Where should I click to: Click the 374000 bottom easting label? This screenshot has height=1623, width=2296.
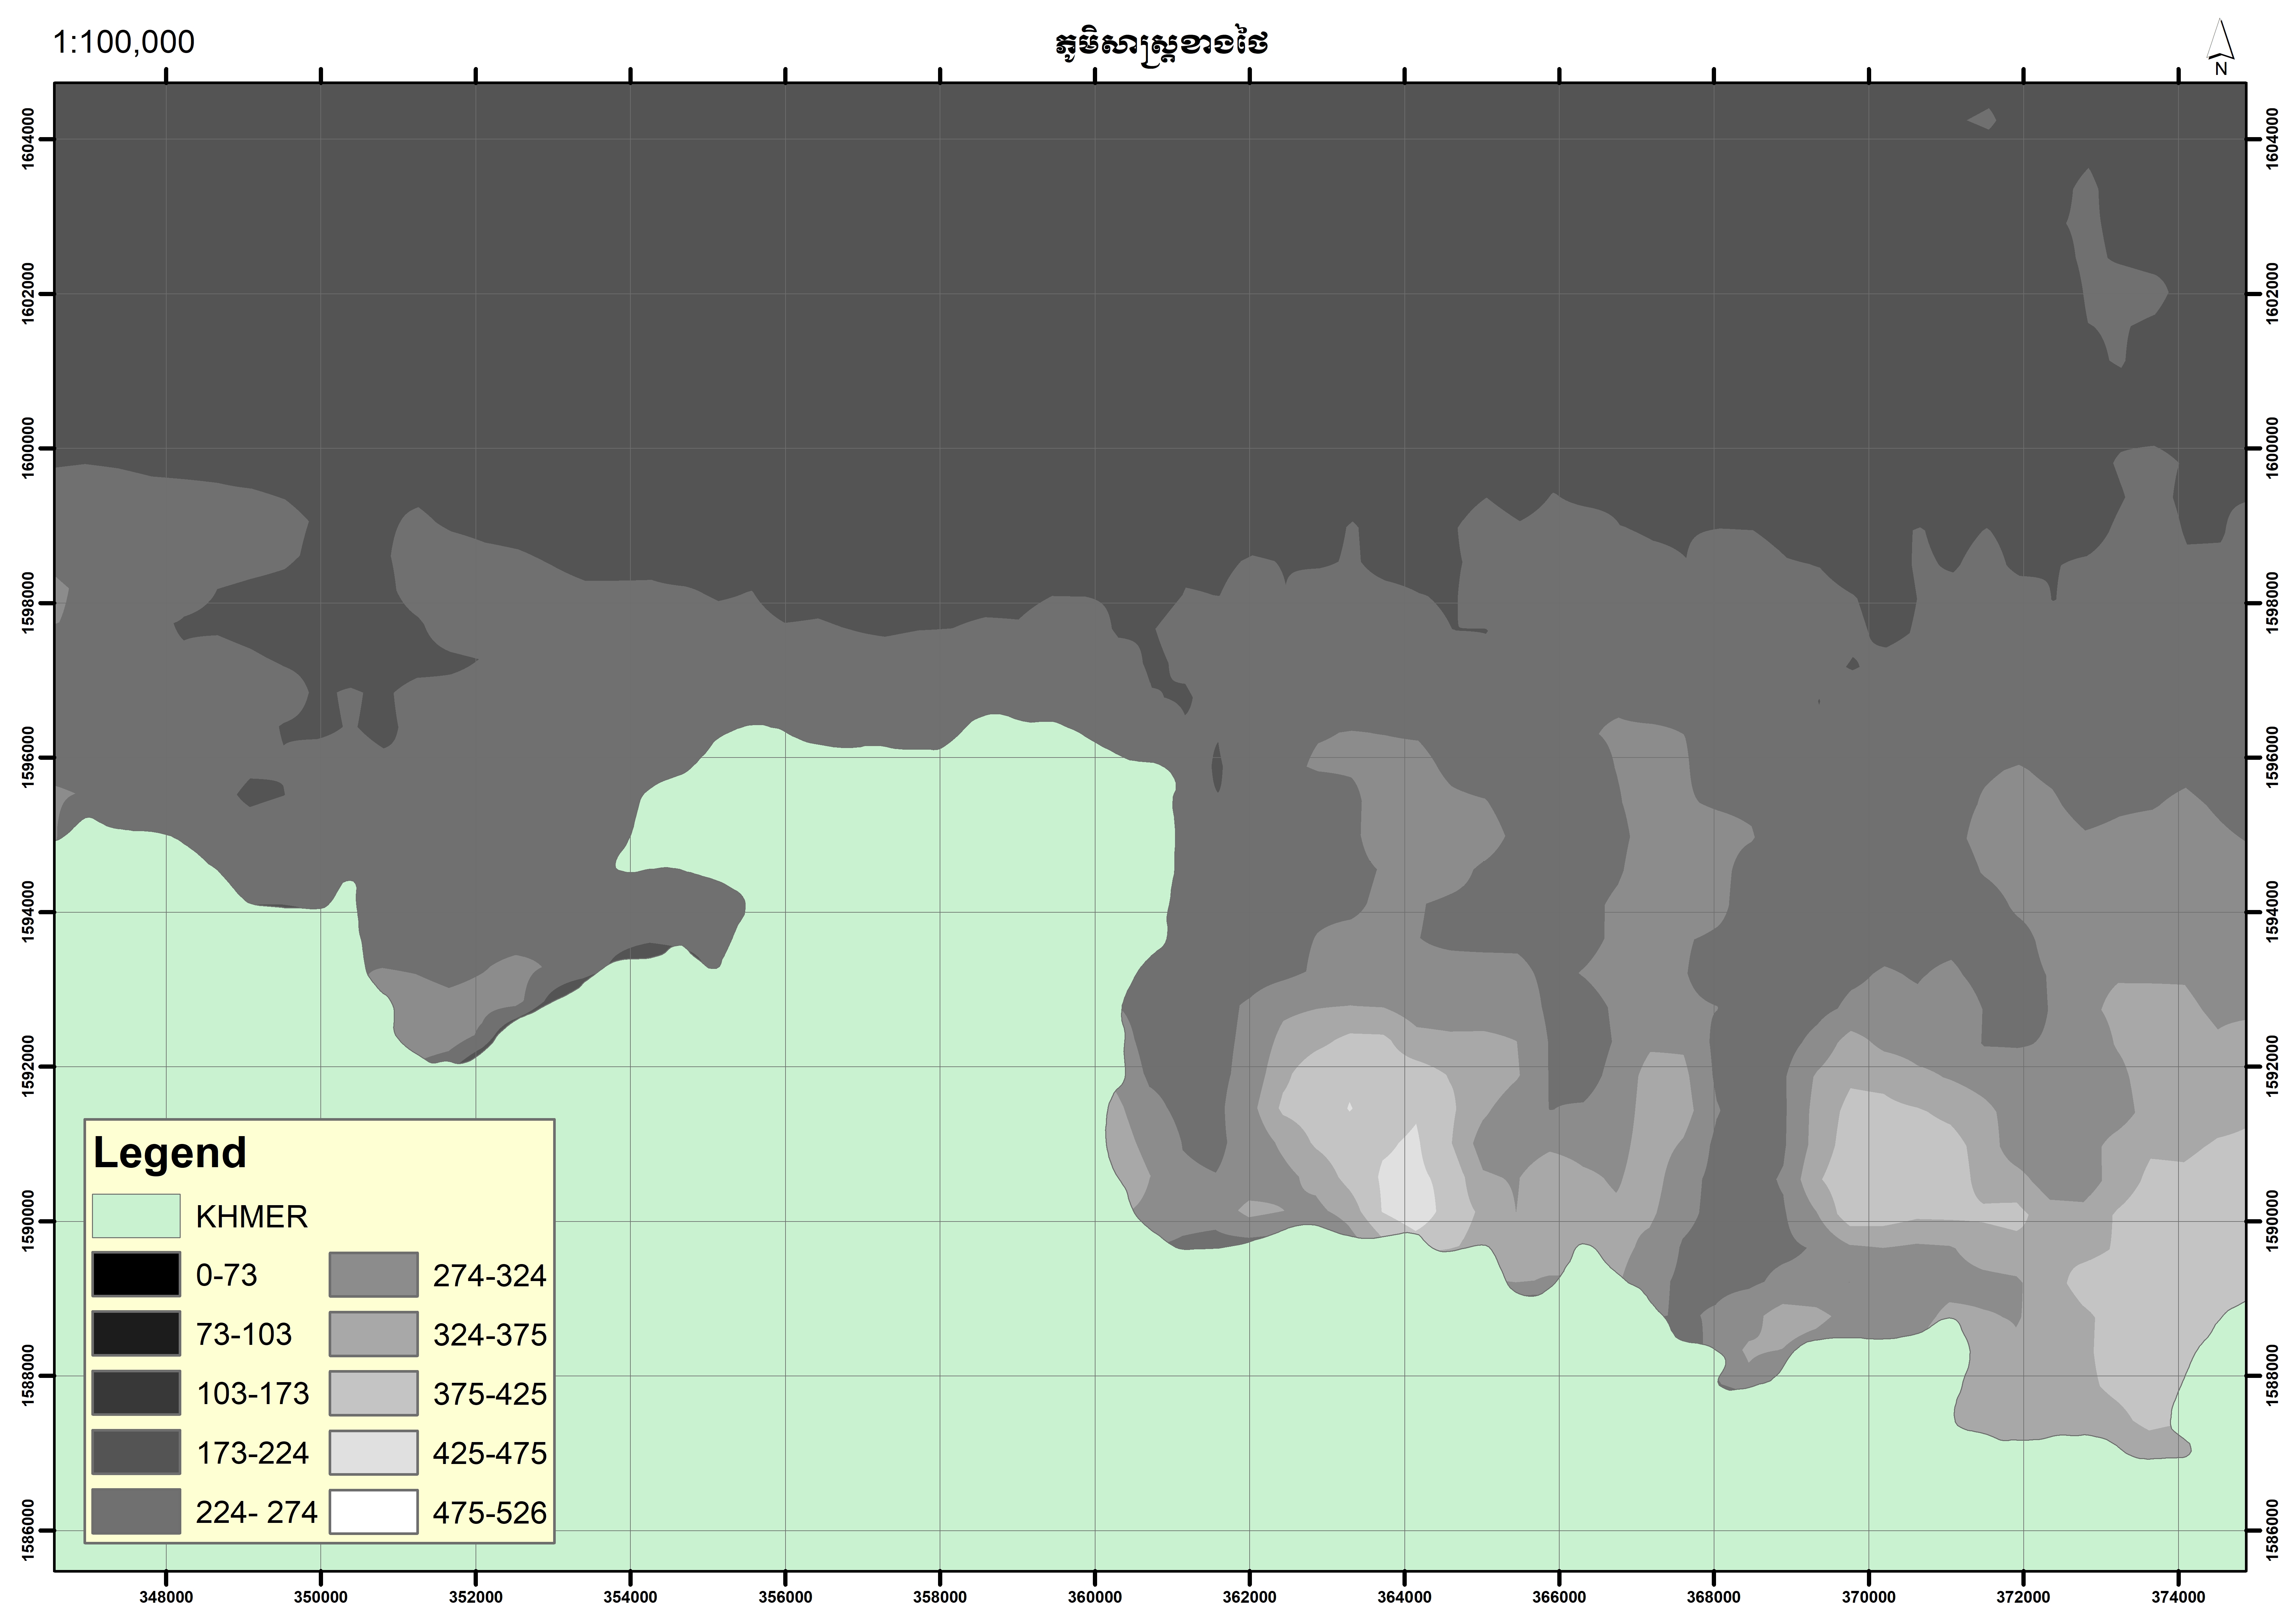(2178, 1598)
